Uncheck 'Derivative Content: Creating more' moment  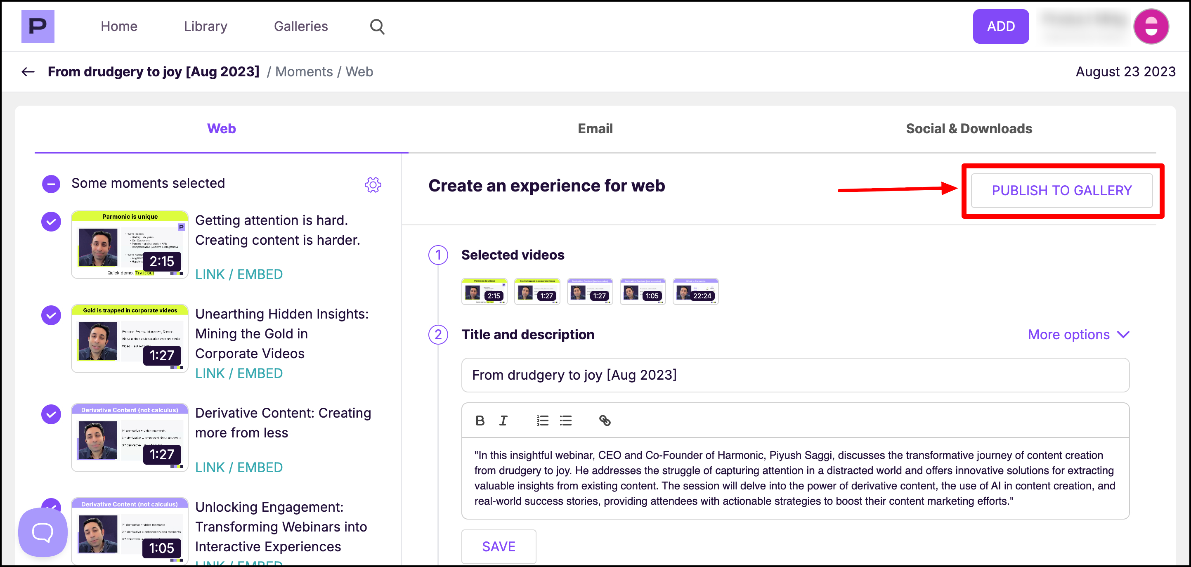tap(51, 414)
